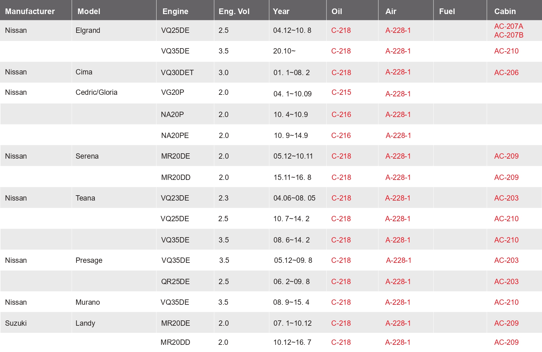Click AC-210 in the Murano row
This screenshot has width=542, height=352.
coord(506,302)
